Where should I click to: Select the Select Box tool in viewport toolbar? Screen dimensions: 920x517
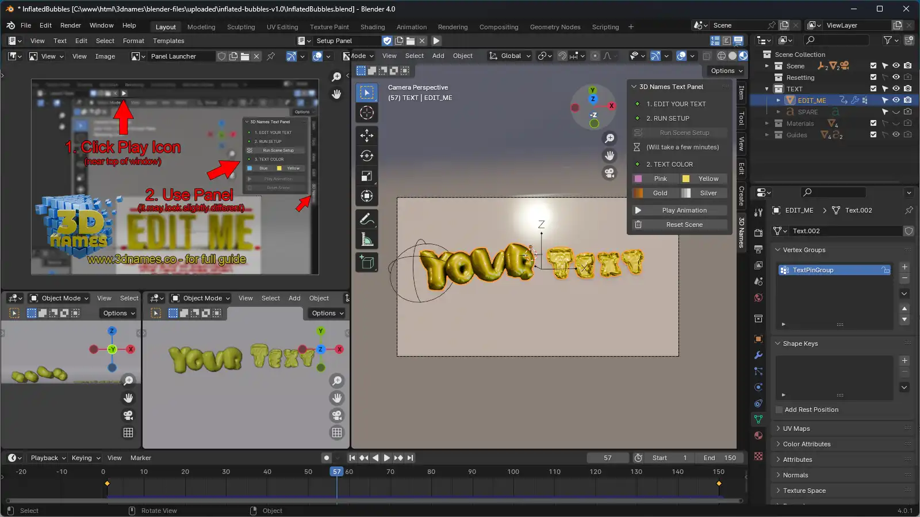367,92
